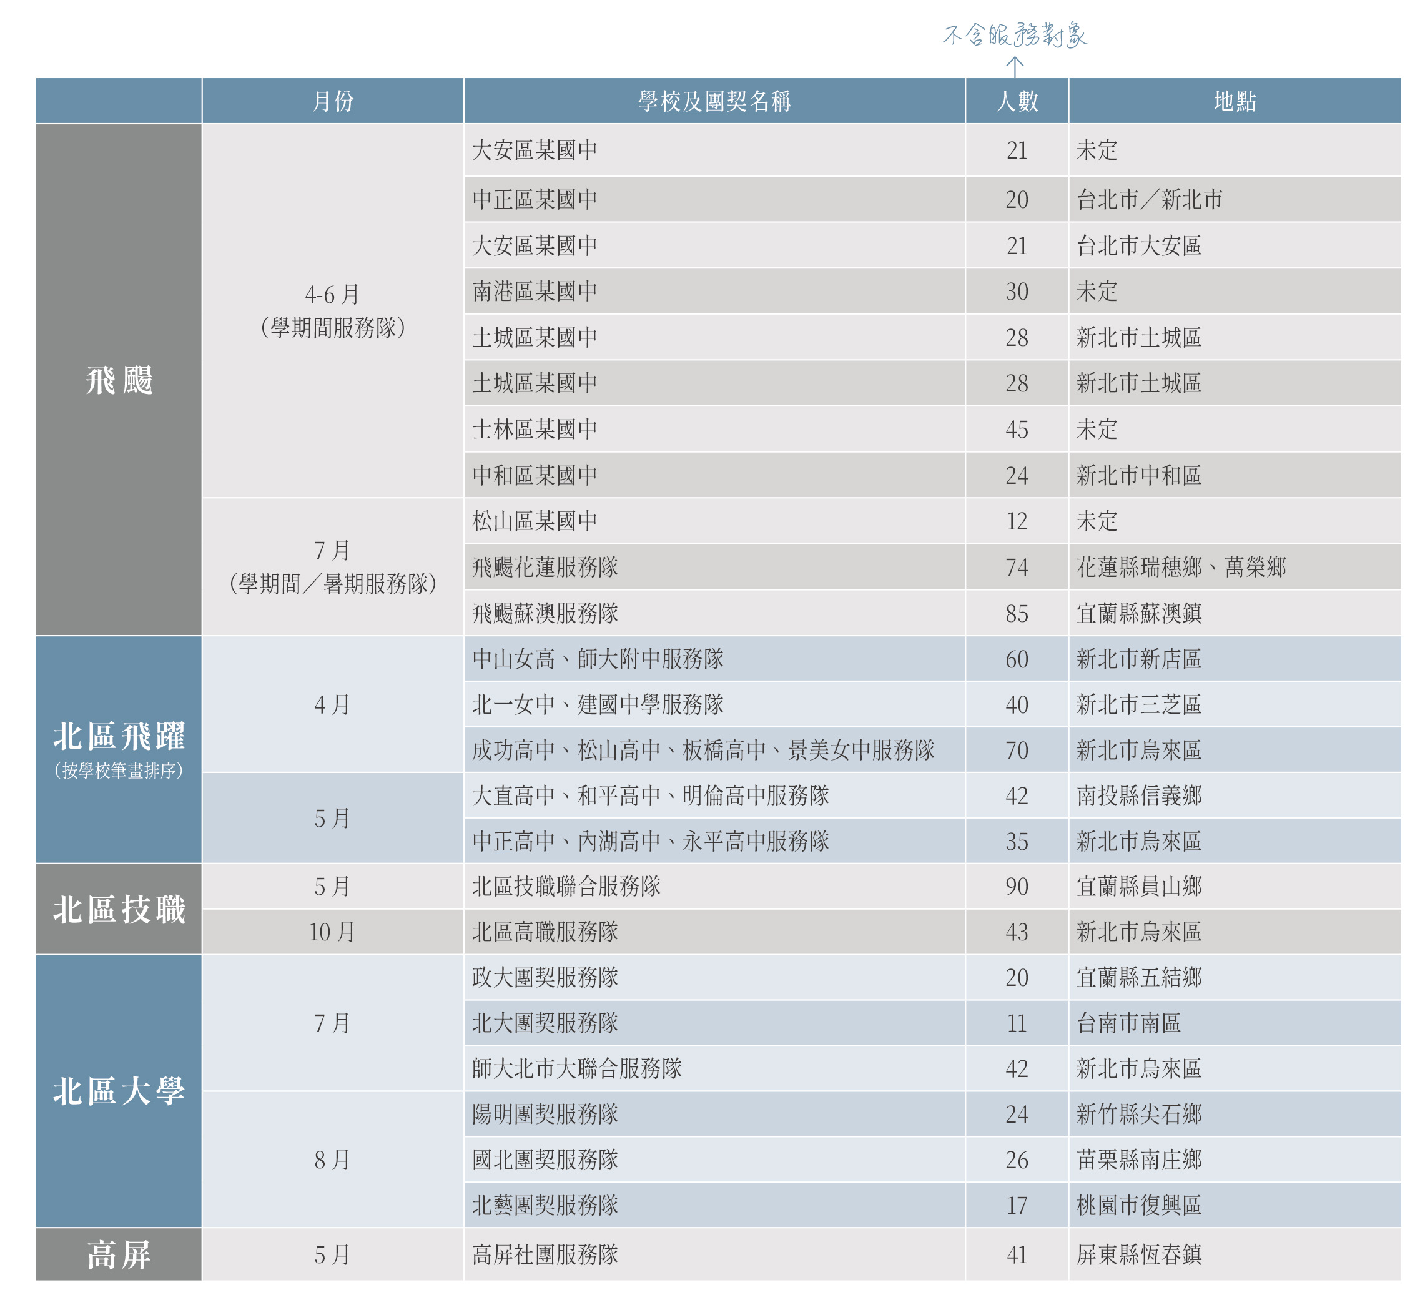The image size is (1425, 1295).
Task: Click the 飛颺花蓮服務隊 row name
Action: click(545, 567)
